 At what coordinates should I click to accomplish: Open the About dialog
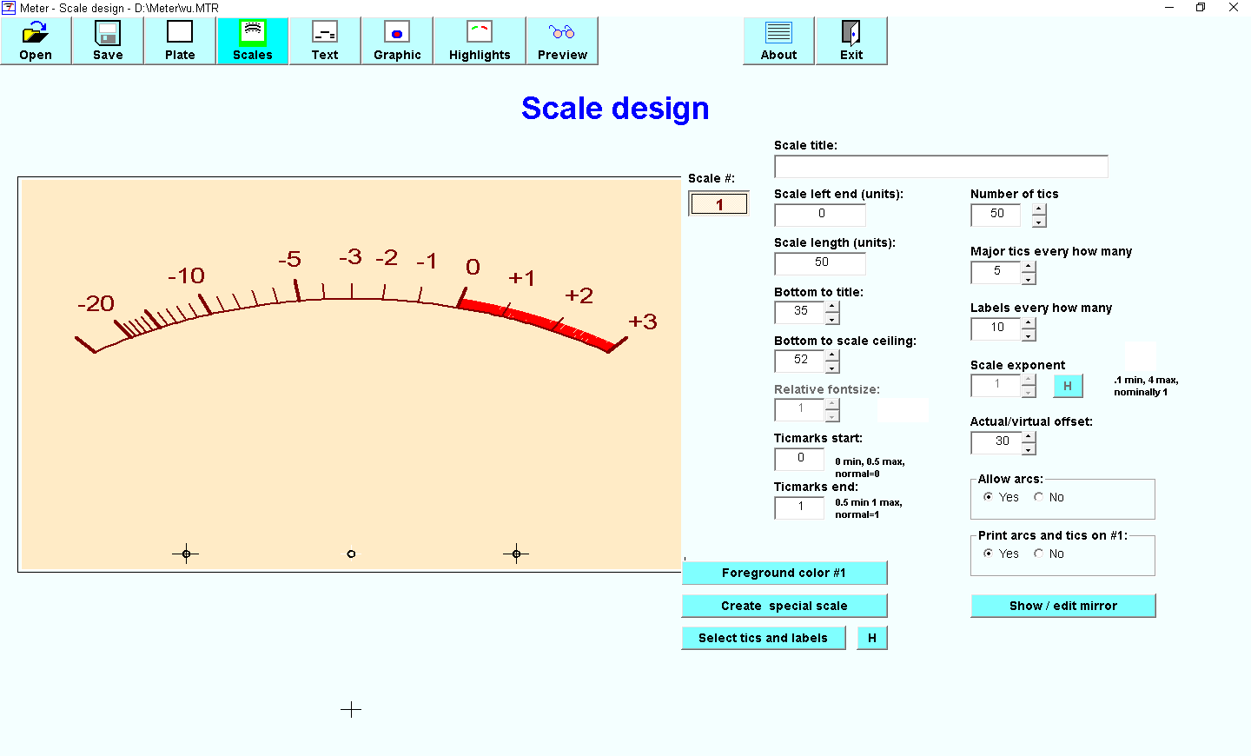click(778, 41)
